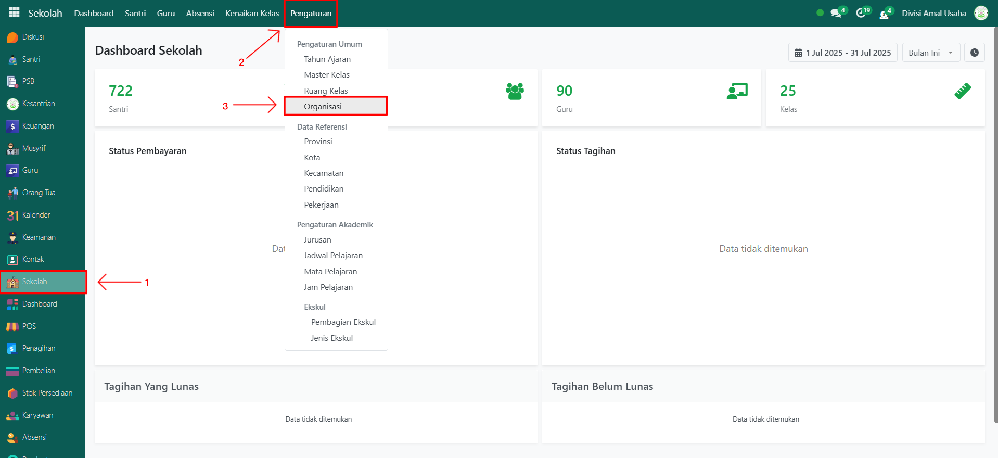This screenshot has width=998, height=458.
Task: Click the user avatar profile icon
Action: (981, 14)
